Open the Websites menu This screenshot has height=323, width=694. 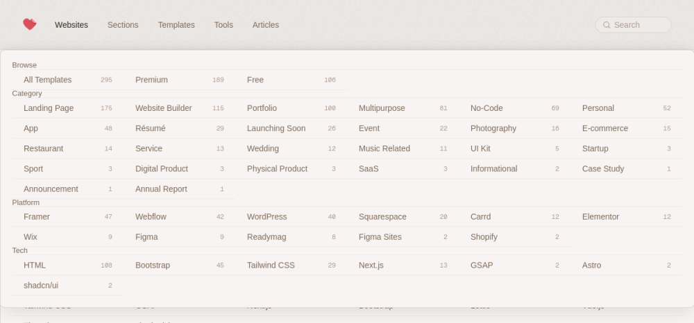(x=71, y=25)
